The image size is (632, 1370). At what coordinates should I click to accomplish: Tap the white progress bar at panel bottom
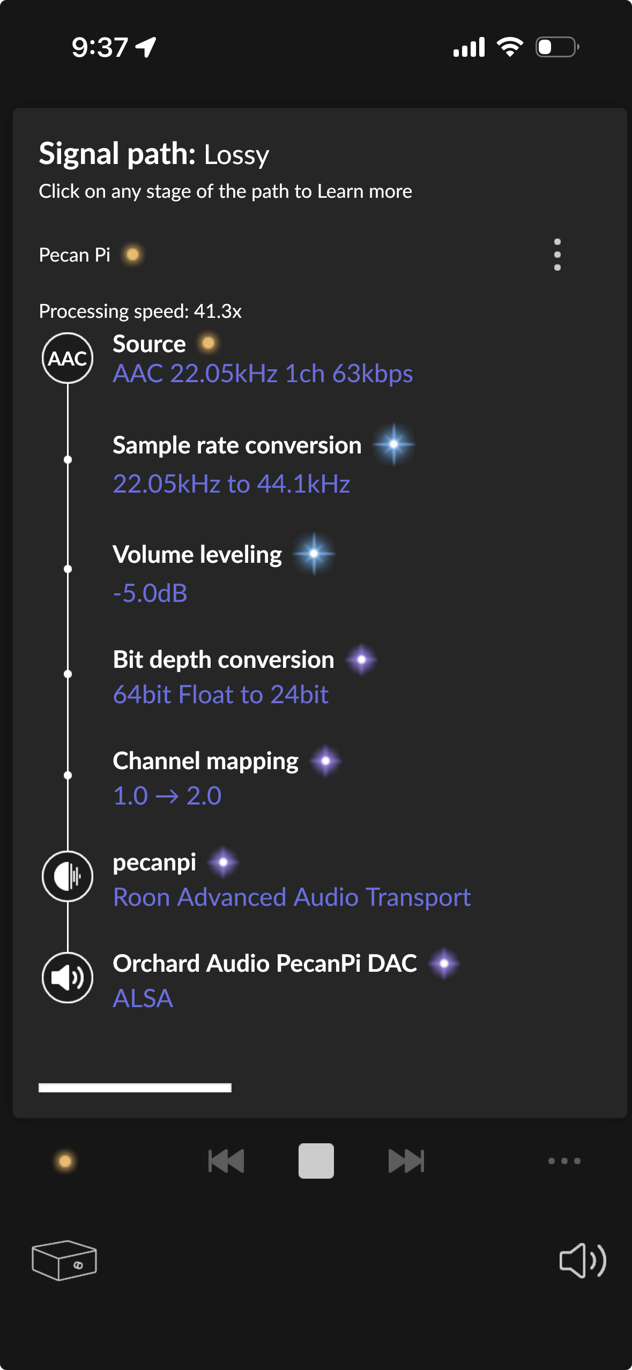click(135, 1088)
